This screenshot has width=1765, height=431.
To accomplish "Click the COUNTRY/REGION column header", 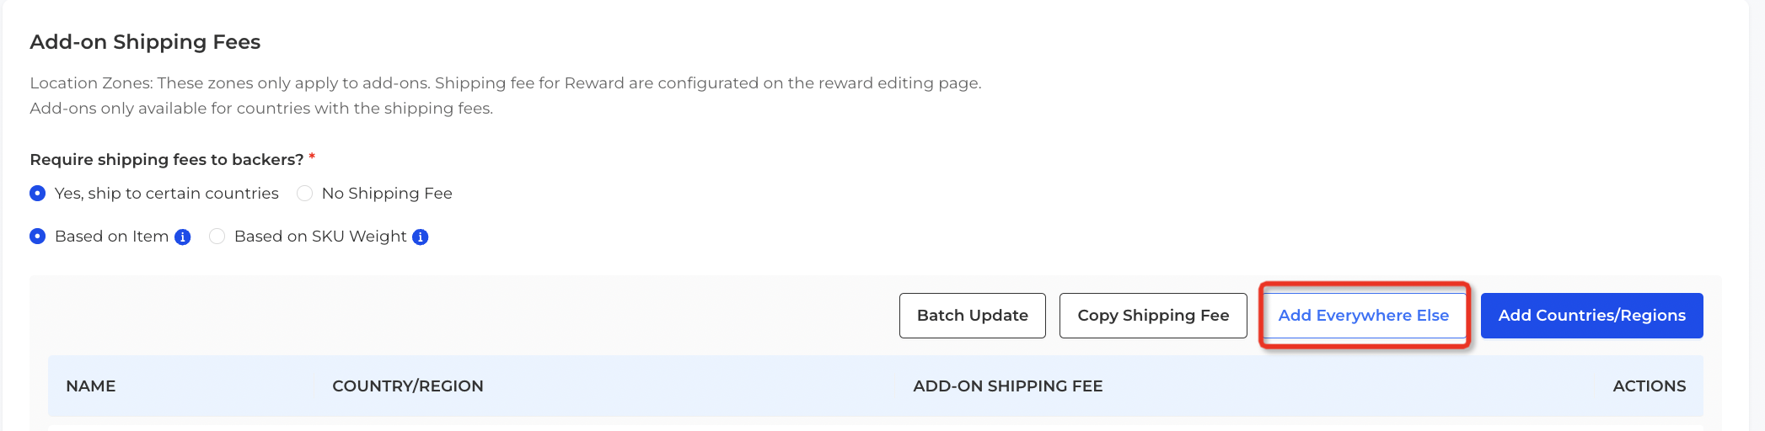I will coord(408,386).
